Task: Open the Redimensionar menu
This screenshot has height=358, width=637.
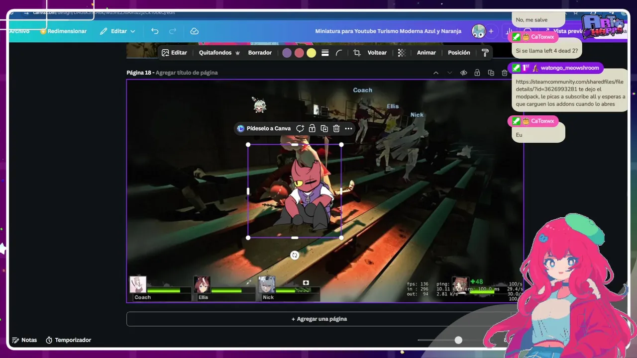Action: [x=63, y=31]
